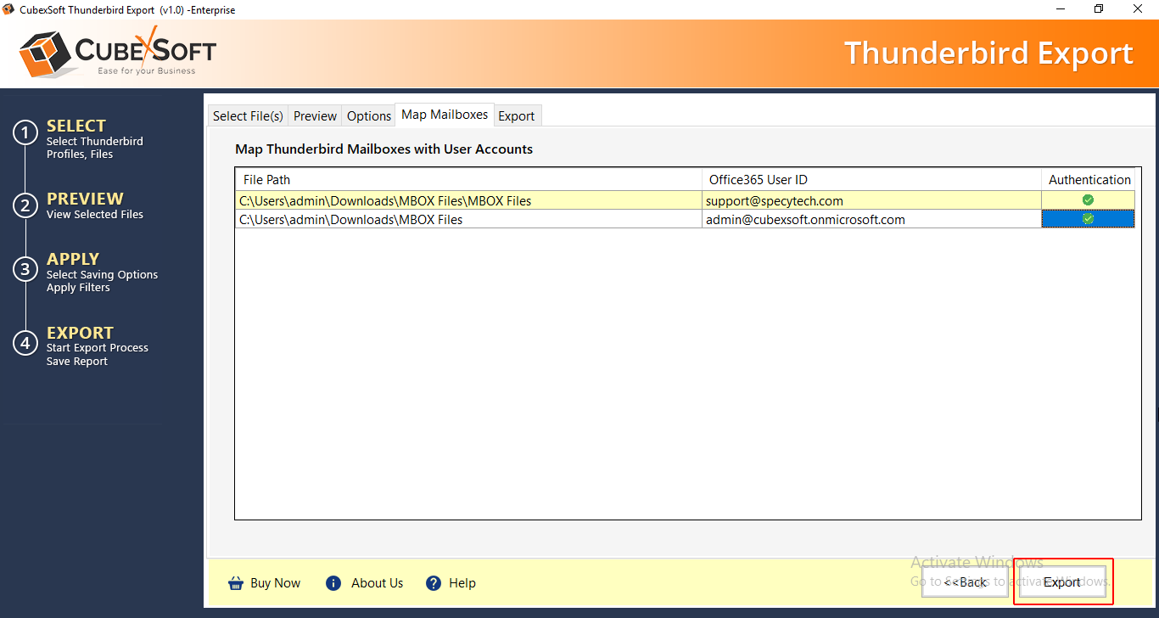Restore down the application window

pyautogui.click(x=1099, y=9)
